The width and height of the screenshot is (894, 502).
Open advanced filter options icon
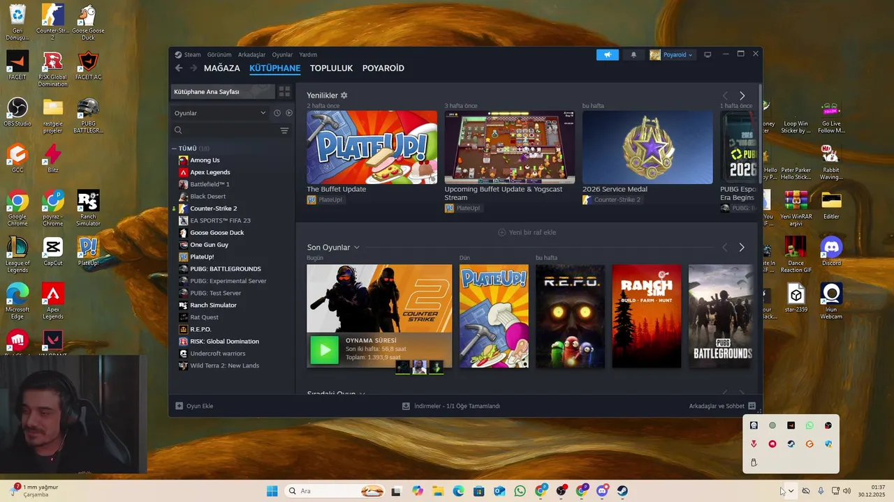(284, 130)
